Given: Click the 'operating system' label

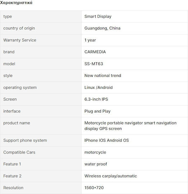Looking at the screenshot, I should tap(20, 87).
